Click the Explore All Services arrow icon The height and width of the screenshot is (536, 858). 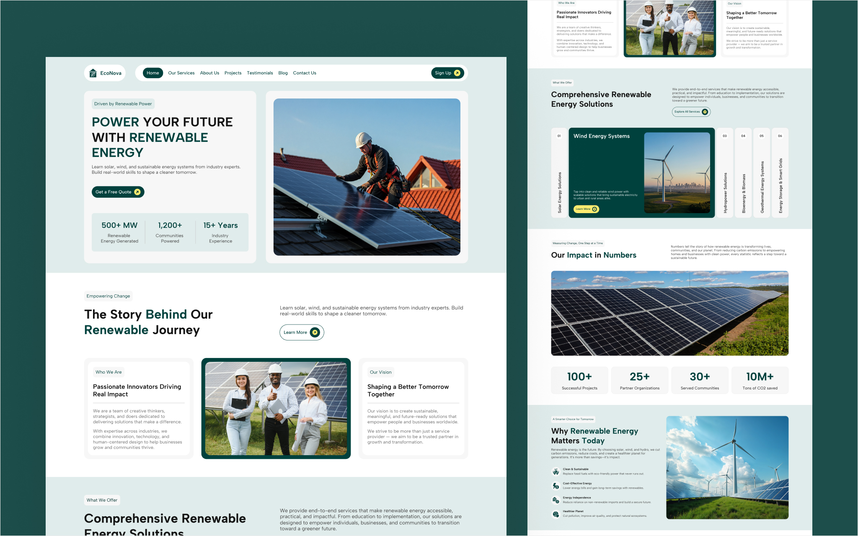705,112
